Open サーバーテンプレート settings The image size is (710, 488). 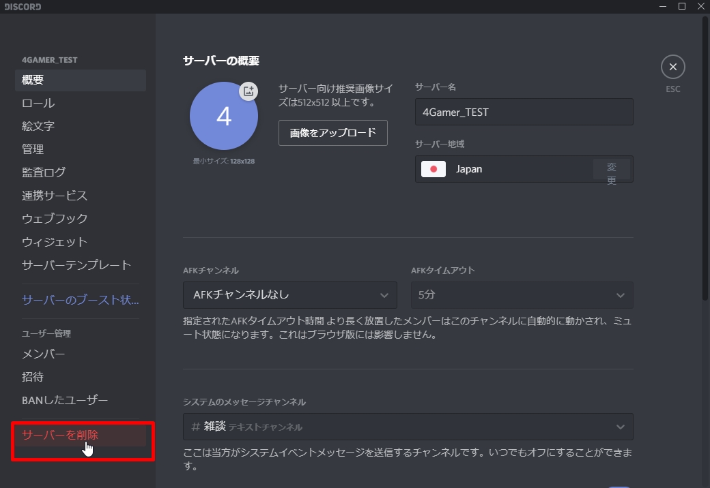76,266
